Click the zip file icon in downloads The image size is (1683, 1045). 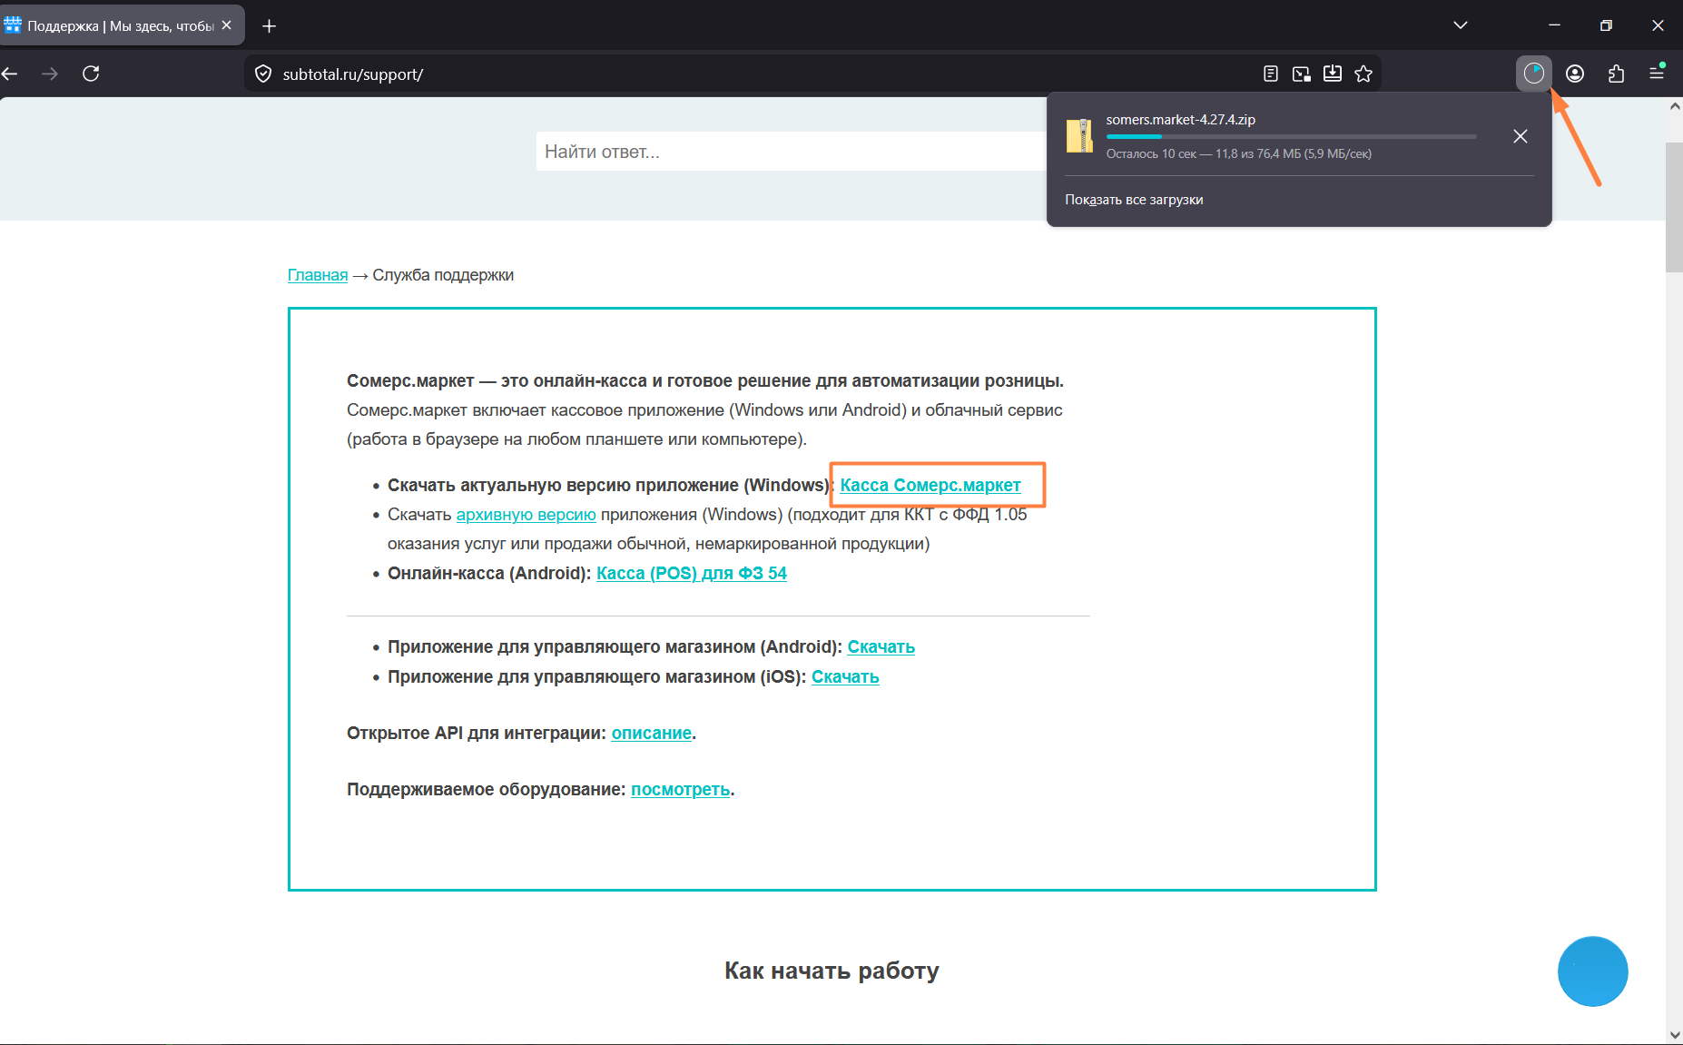[x=1079, y=136]
